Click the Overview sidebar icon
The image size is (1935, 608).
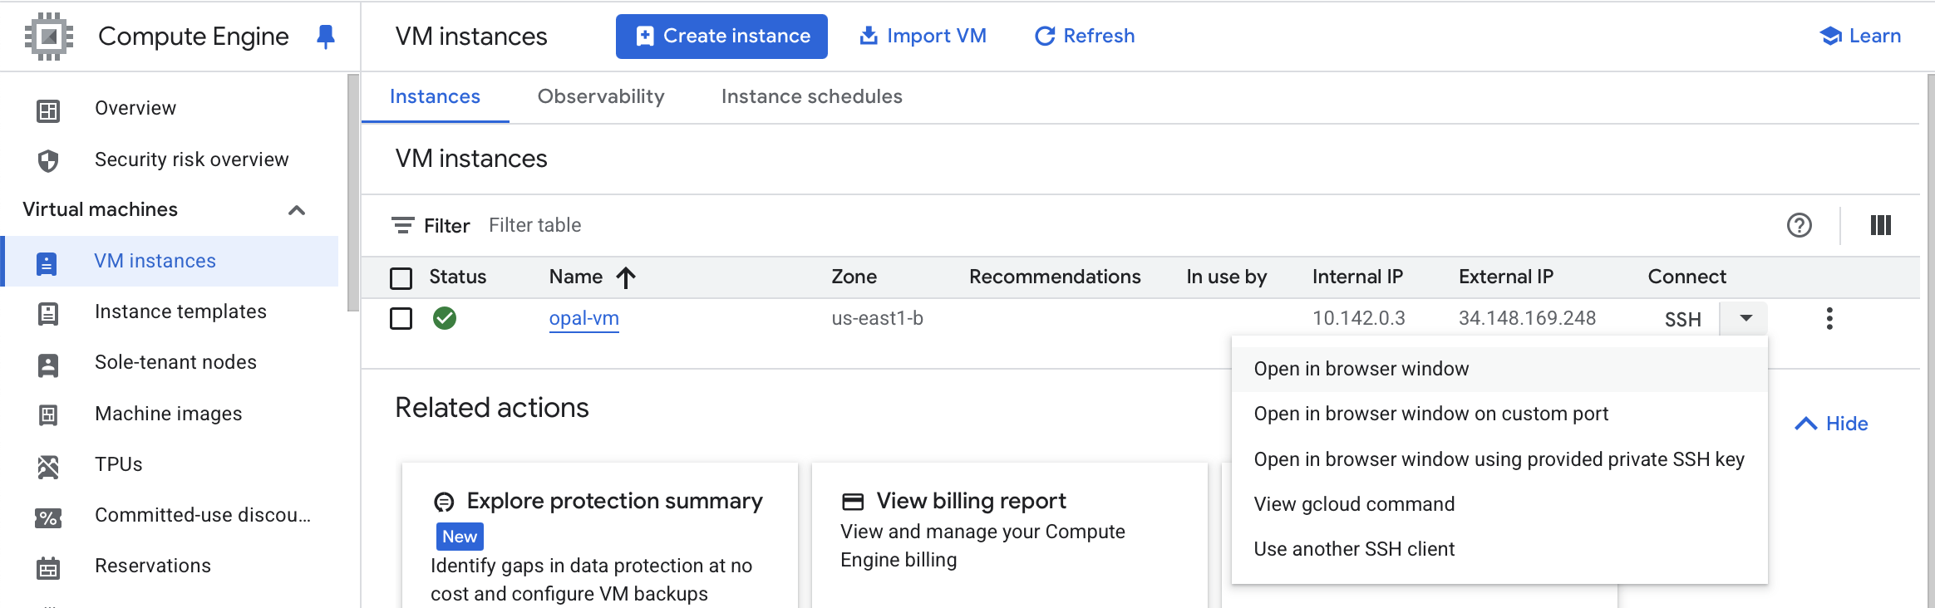point(48,110)
